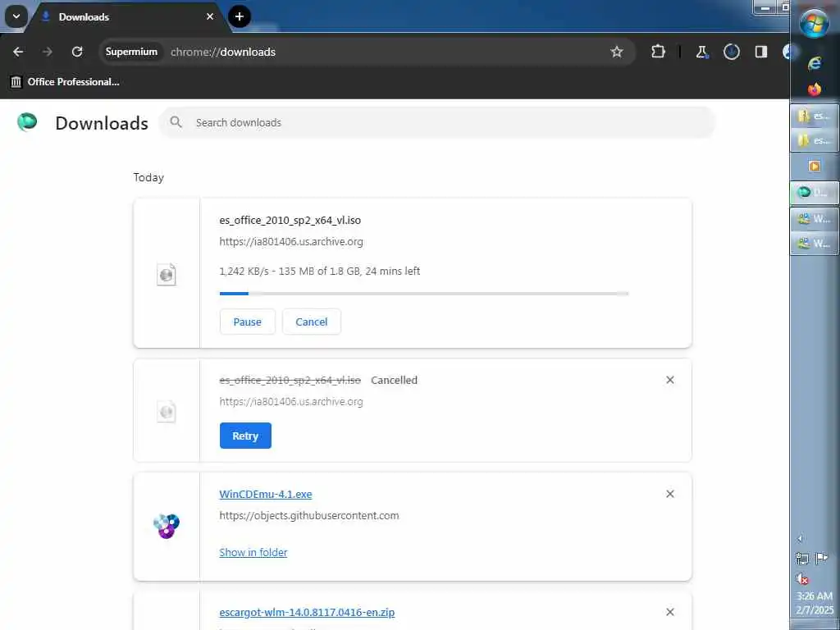Open the profile avatar icon
The width and height of the screenshot is (840, 630).
pos(787,52)
